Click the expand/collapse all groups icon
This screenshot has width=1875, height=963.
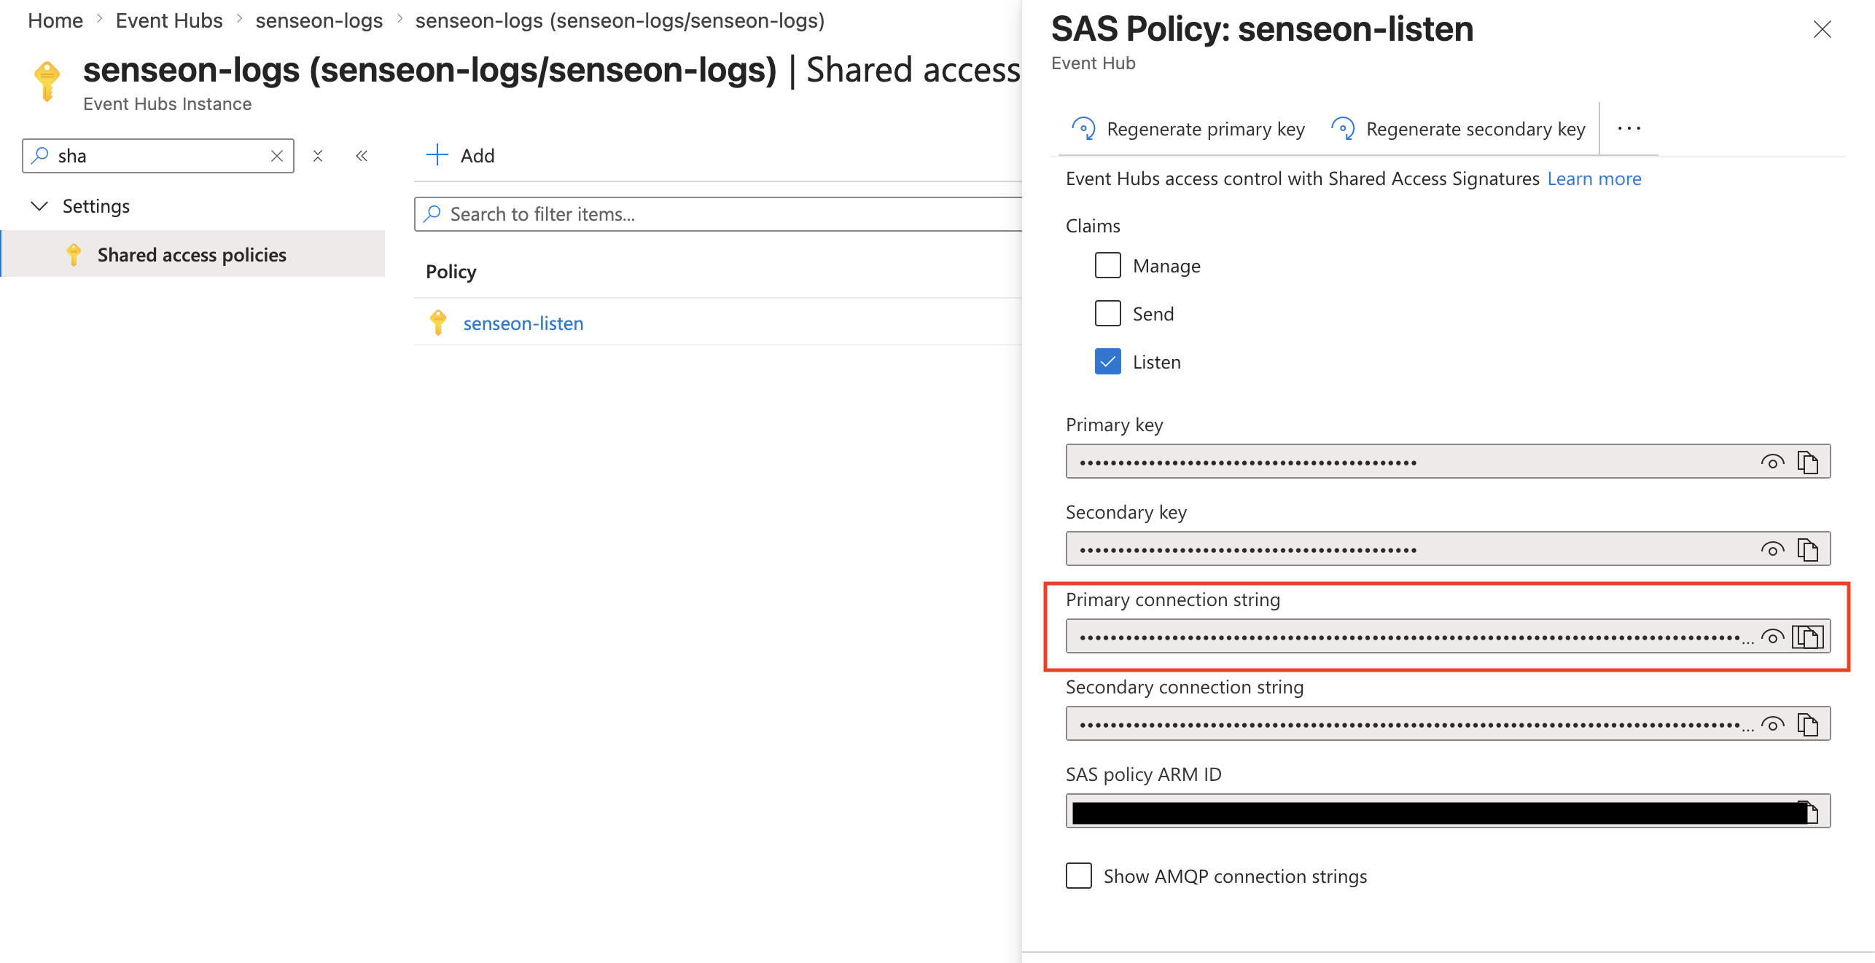(x=318, y=156)
